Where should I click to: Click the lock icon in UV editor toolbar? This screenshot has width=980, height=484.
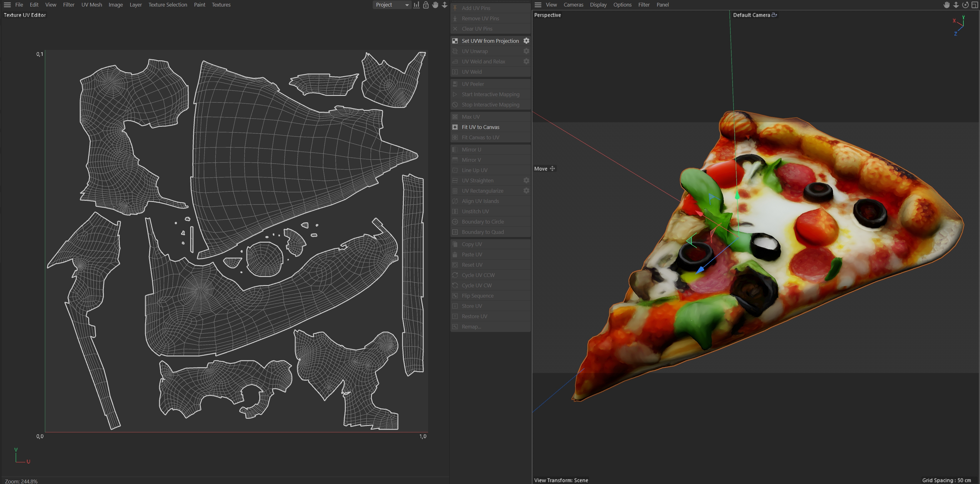(x=426, y=5)
